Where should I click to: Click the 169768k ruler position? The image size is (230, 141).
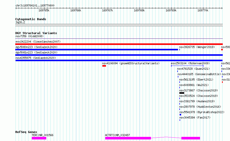139,10
